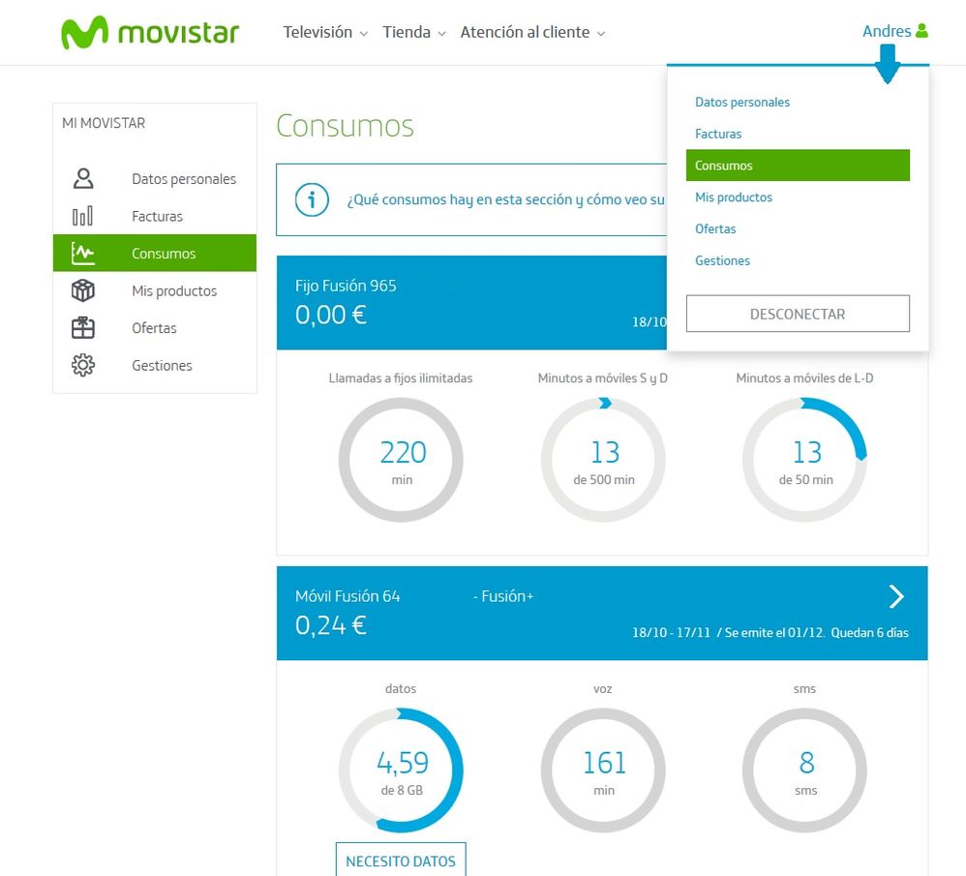The height and width of the screenshot is (876, 966).
Task: Expand the Atención al cliente menu
Action: 532,32
